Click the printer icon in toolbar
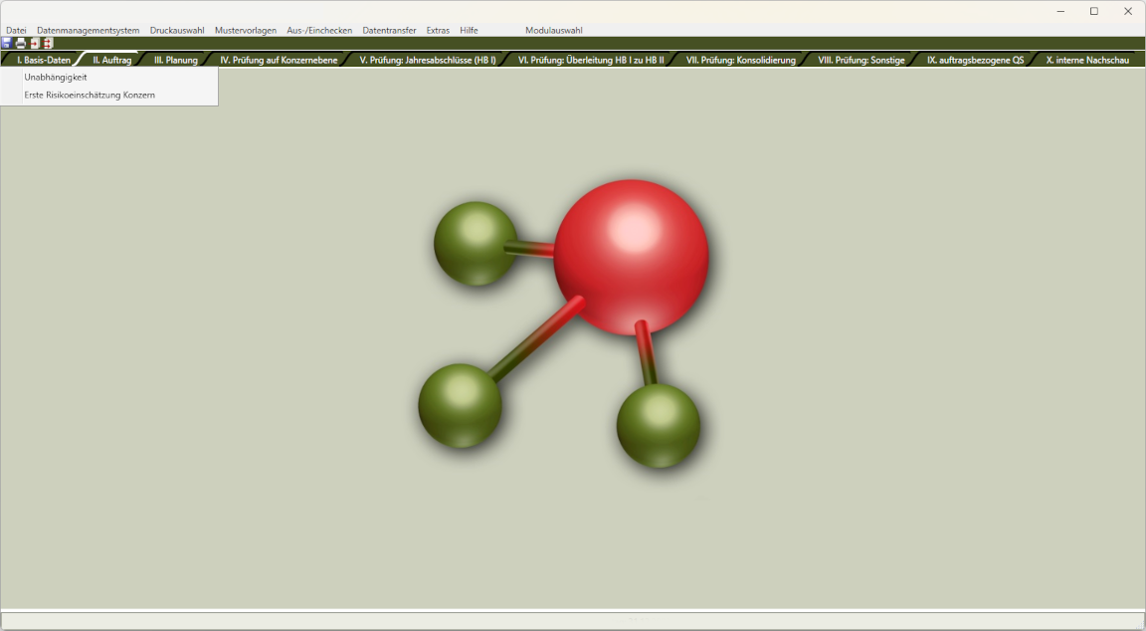Screen dimensions: 1146x631 pos(21,44)
